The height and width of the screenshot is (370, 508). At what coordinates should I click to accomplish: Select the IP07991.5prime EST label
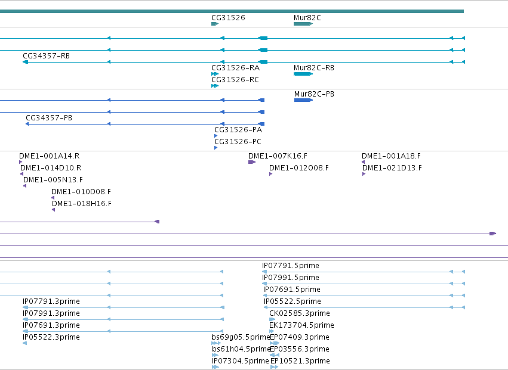tap(291, 278)
